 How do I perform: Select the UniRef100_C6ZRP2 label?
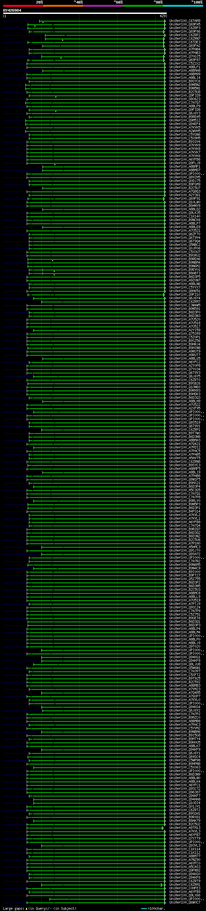pyautogui.click(x=184, y=35)
